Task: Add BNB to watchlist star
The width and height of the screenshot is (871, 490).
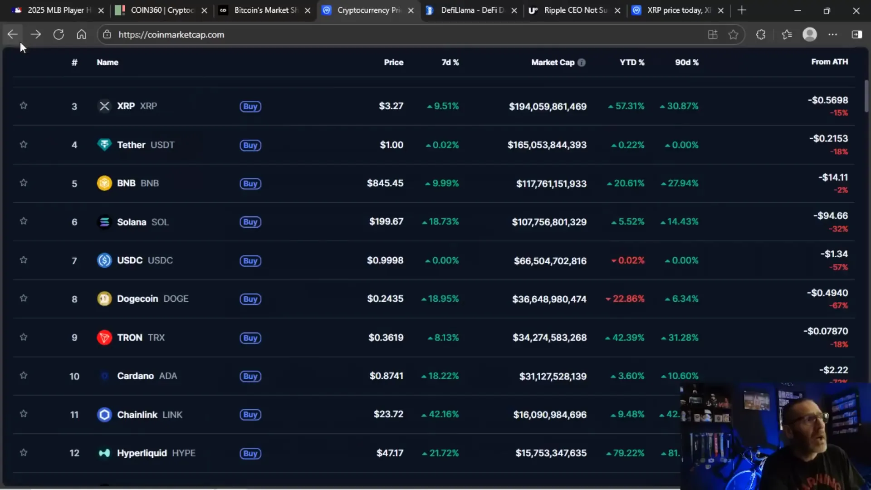Action: (24, 183)
